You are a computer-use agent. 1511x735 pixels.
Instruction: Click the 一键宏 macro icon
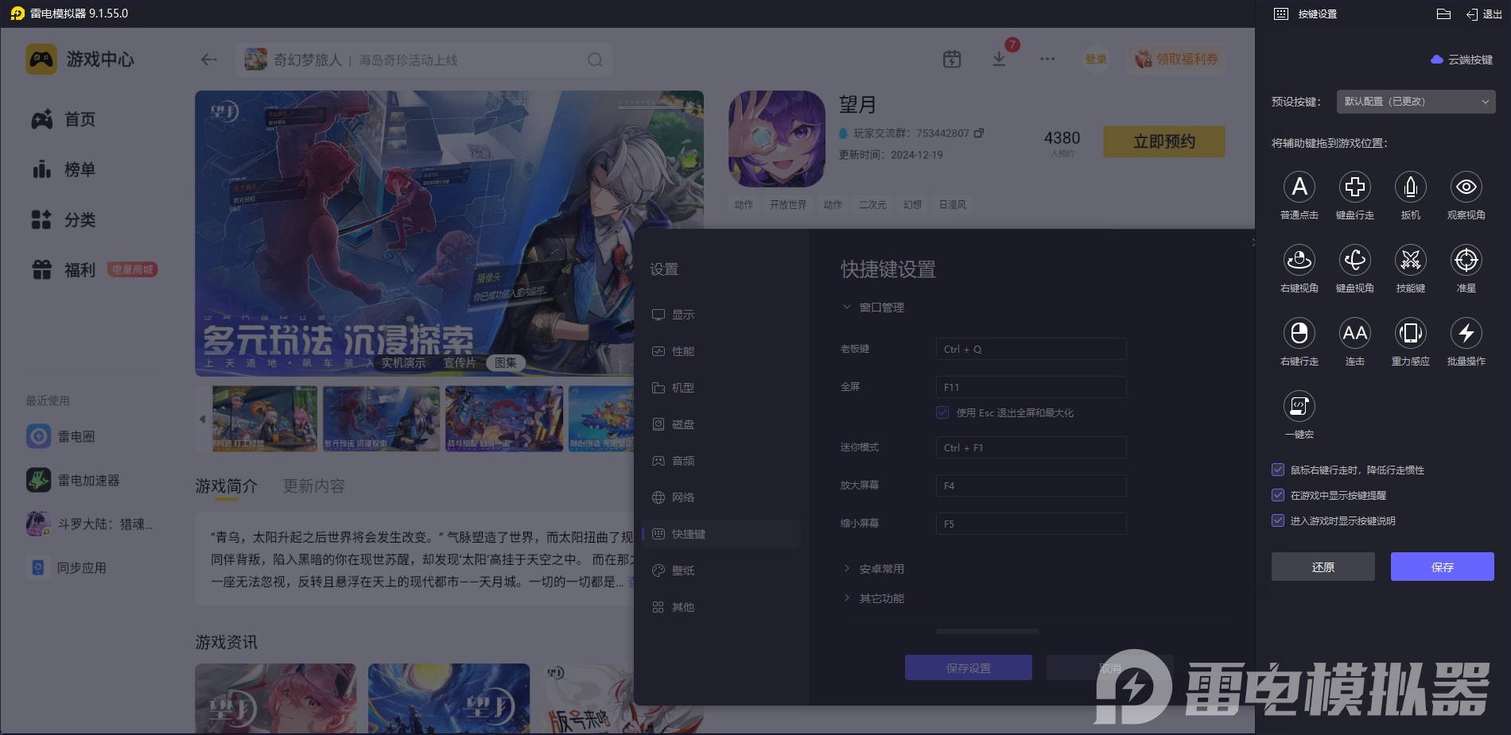[x=1299, y=406]
